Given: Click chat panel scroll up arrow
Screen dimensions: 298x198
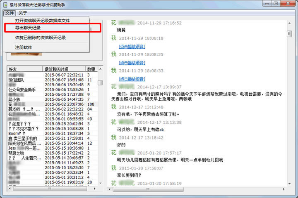Looking at the screenshot, I should pyautogui.click(x=289, y=23).
